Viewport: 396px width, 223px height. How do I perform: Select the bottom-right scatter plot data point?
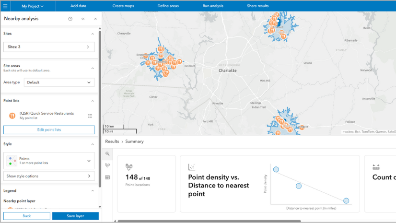click(346, 201)
